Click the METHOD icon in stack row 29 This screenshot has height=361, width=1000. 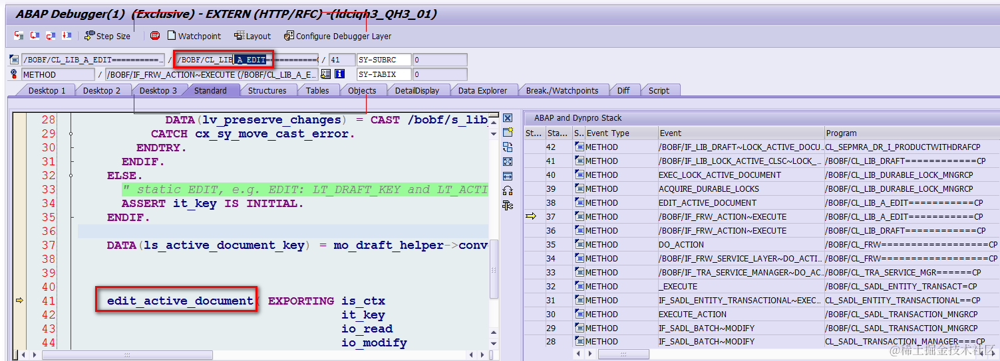pyautogui.click(x=580, y=328)
